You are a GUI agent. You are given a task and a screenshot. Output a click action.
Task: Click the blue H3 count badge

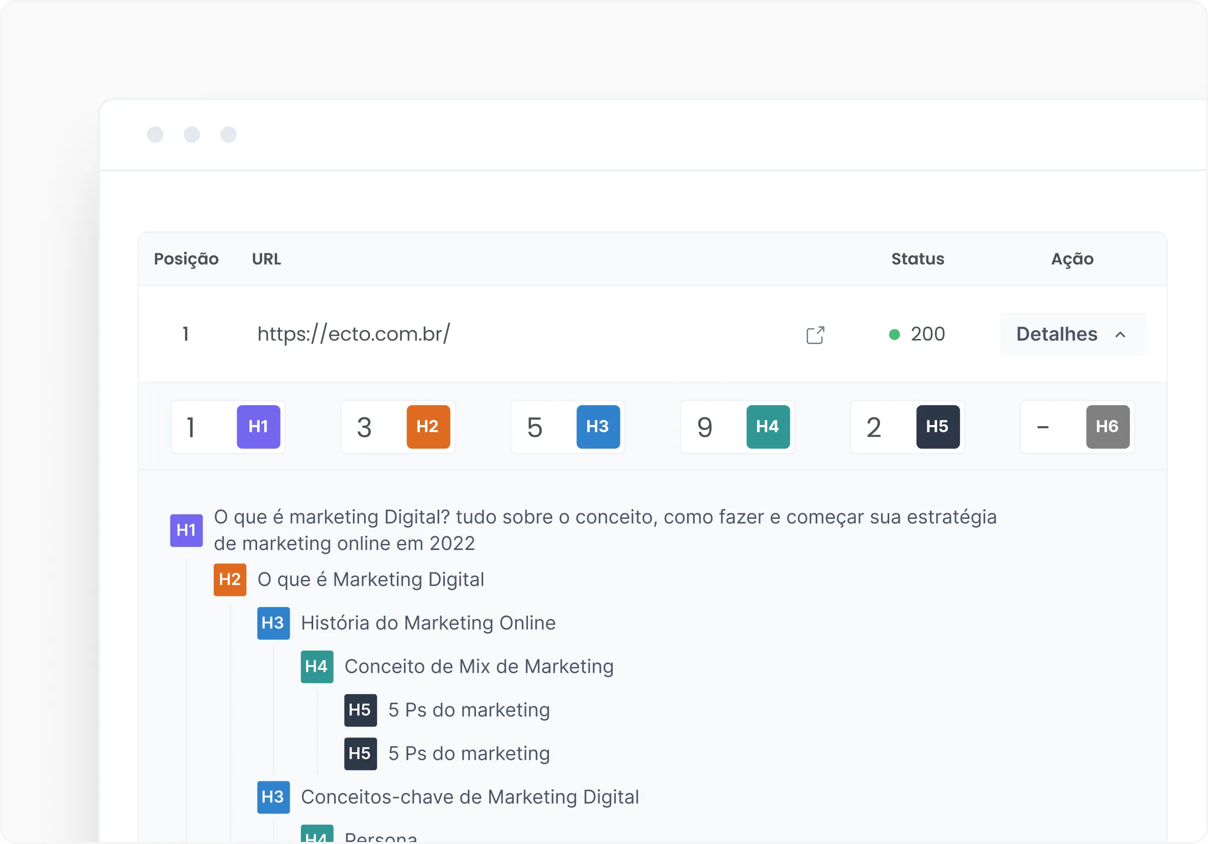tap(598, 427)
